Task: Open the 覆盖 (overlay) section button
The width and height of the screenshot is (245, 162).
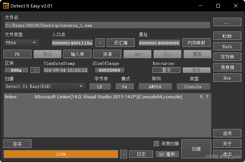Action: coord(197,54)
